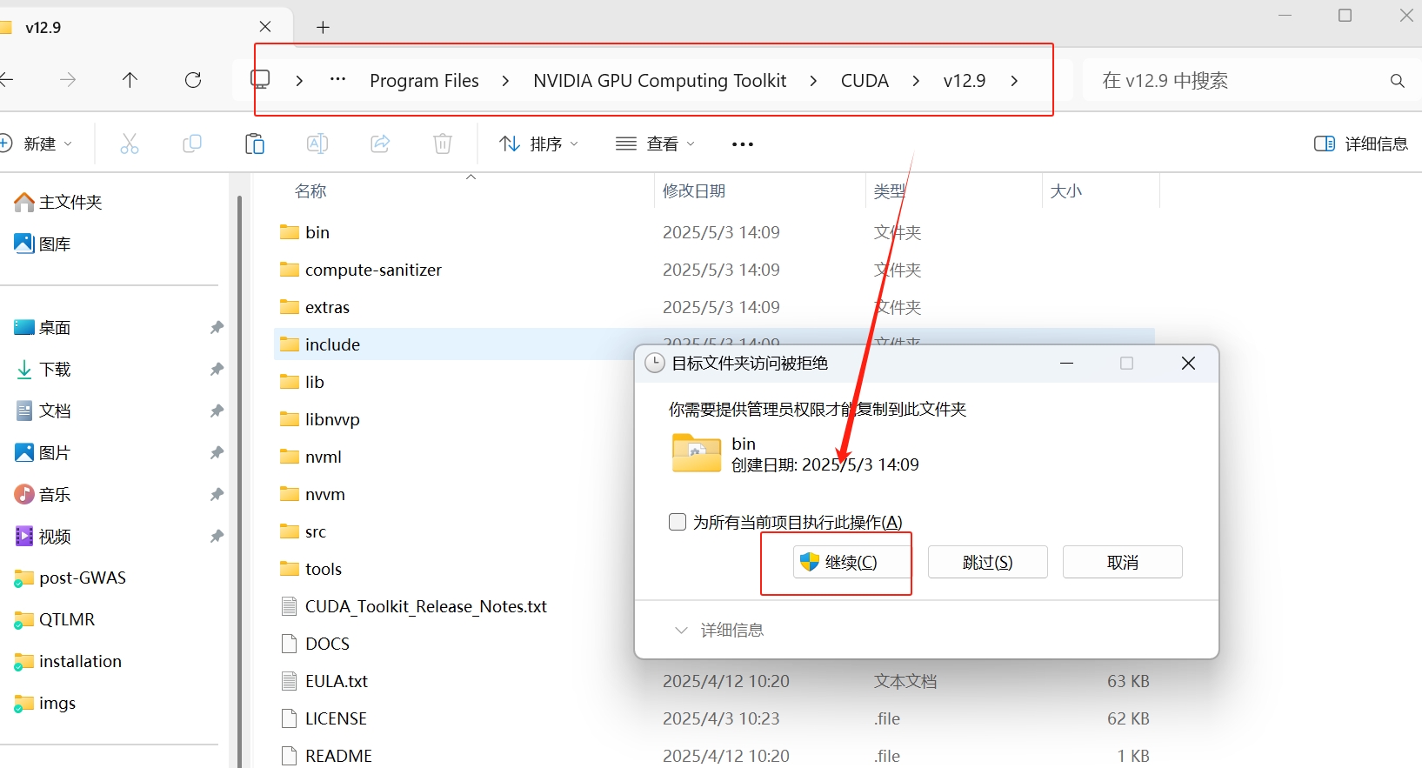Click the Paste clipboard icon
The image size is (1422, 768).
(x=255, y=144)
